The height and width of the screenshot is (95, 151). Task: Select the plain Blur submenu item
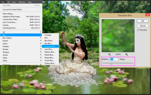point(50,38)
